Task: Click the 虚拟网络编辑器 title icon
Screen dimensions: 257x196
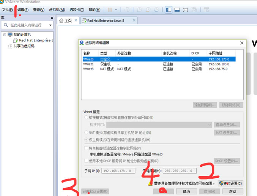Action: [x=82, y=43]
